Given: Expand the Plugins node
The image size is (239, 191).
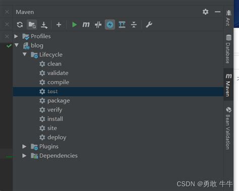Looking at the screenshot, I should (24, 146).
